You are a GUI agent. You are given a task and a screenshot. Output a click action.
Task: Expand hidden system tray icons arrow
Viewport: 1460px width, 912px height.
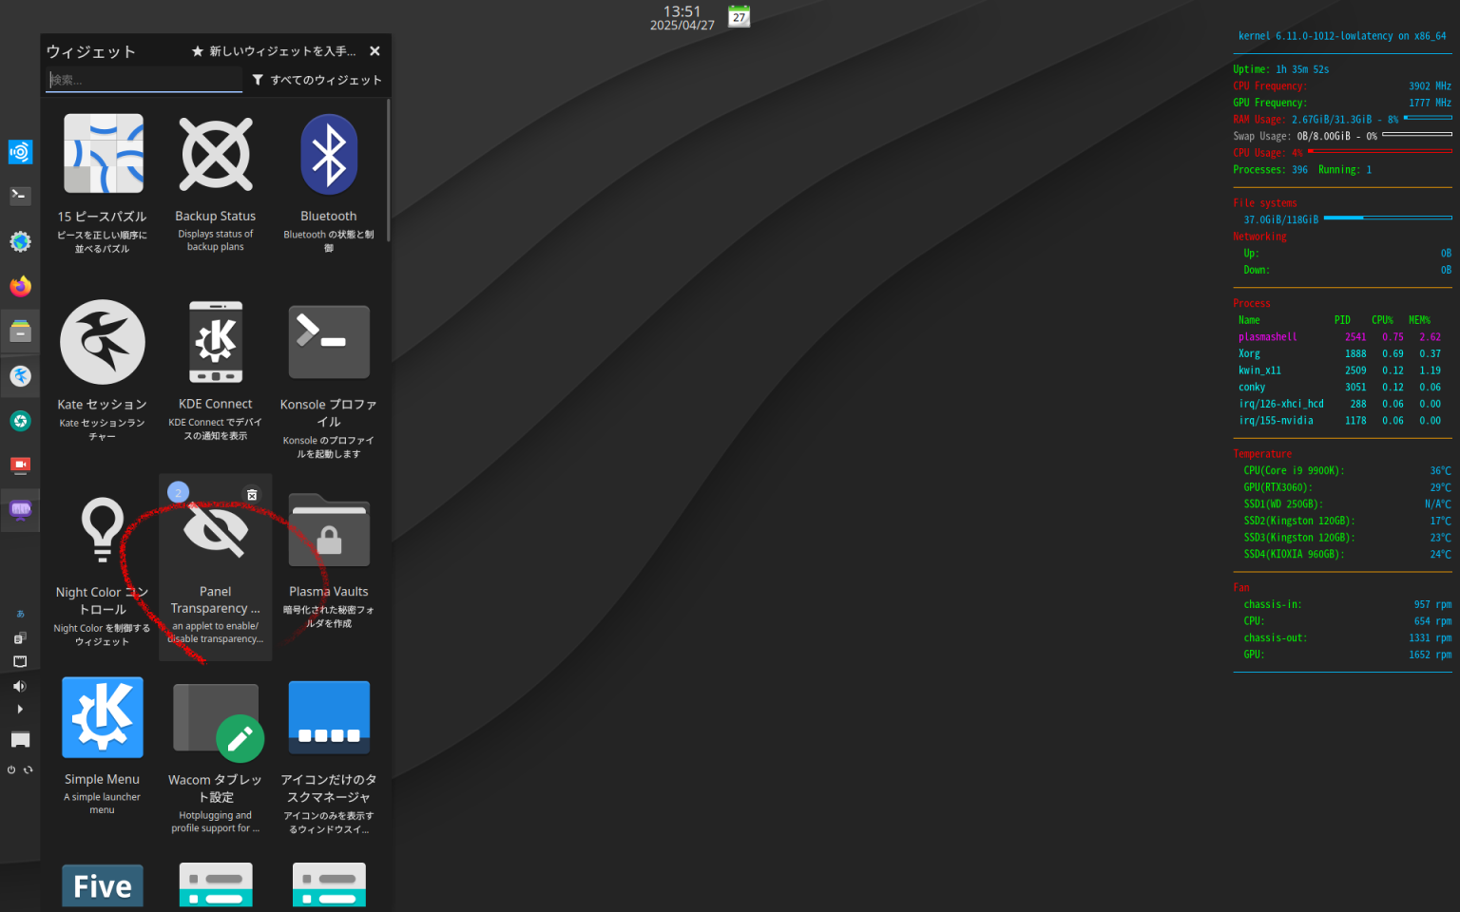coord(20,710)
